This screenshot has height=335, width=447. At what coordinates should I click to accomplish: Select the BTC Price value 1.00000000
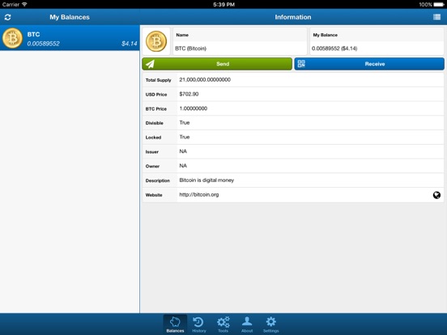coord(193,108)
